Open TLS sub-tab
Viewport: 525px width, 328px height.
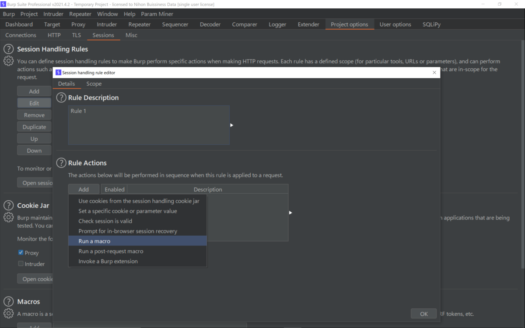coord(77,35)
